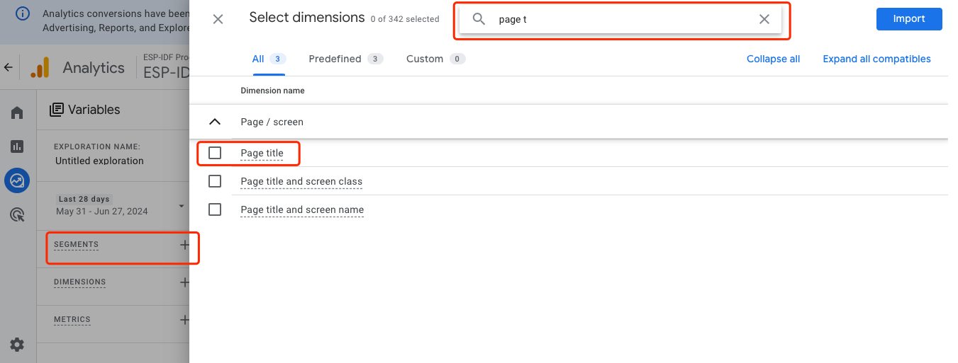958x363 pixels.
Task: Select Page title and screen class checkbox
Action: coord(215,181)
